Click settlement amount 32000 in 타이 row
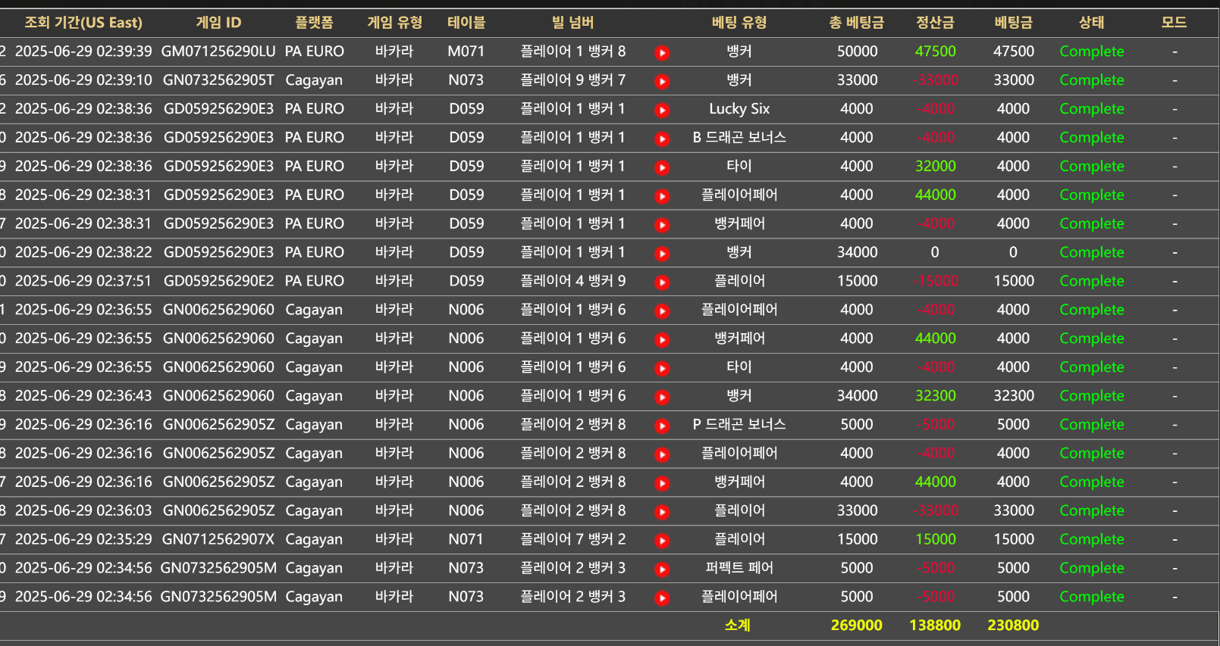1220x646 pixels. [935, 166]
